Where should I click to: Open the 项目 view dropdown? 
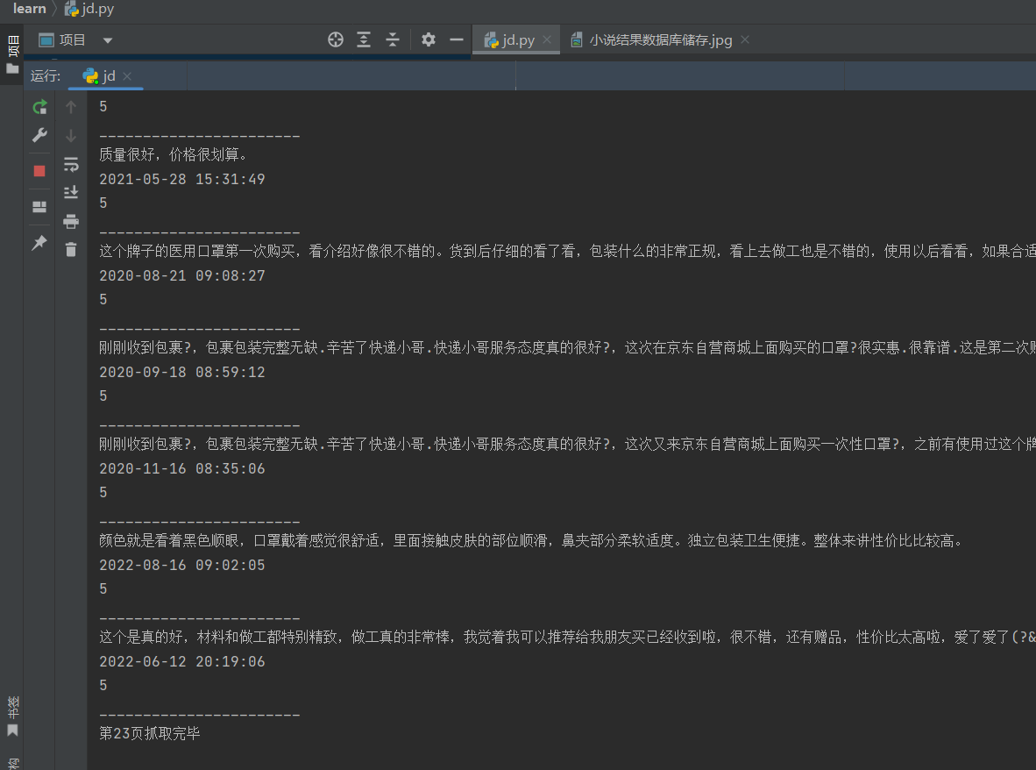pyautogui.click(x=108, y=40)
